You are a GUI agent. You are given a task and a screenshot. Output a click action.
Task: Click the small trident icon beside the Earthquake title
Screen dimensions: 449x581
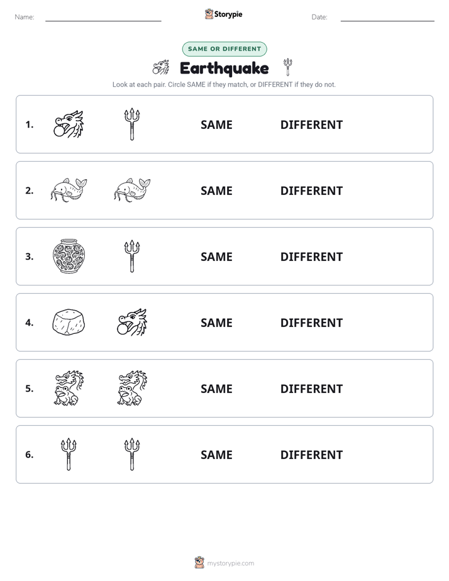click(287, 67)
